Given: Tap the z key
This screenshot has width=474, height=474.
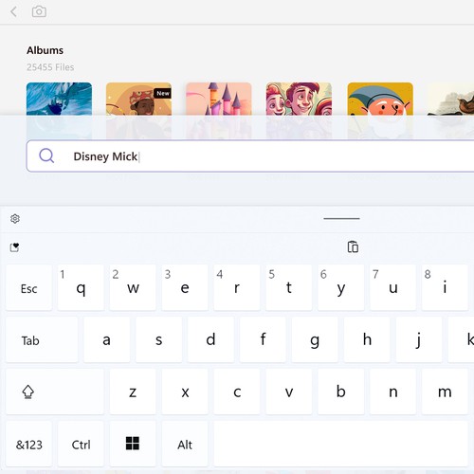Looking at the screenshot, I should coord(133,392).
